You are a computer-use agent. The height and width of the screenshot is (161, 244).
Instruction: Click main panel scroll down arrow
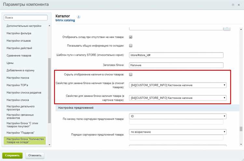[241, 144]
